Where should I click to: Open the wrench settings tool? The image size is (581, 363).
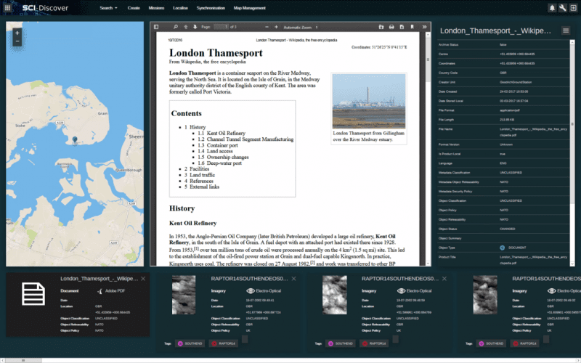562,8
